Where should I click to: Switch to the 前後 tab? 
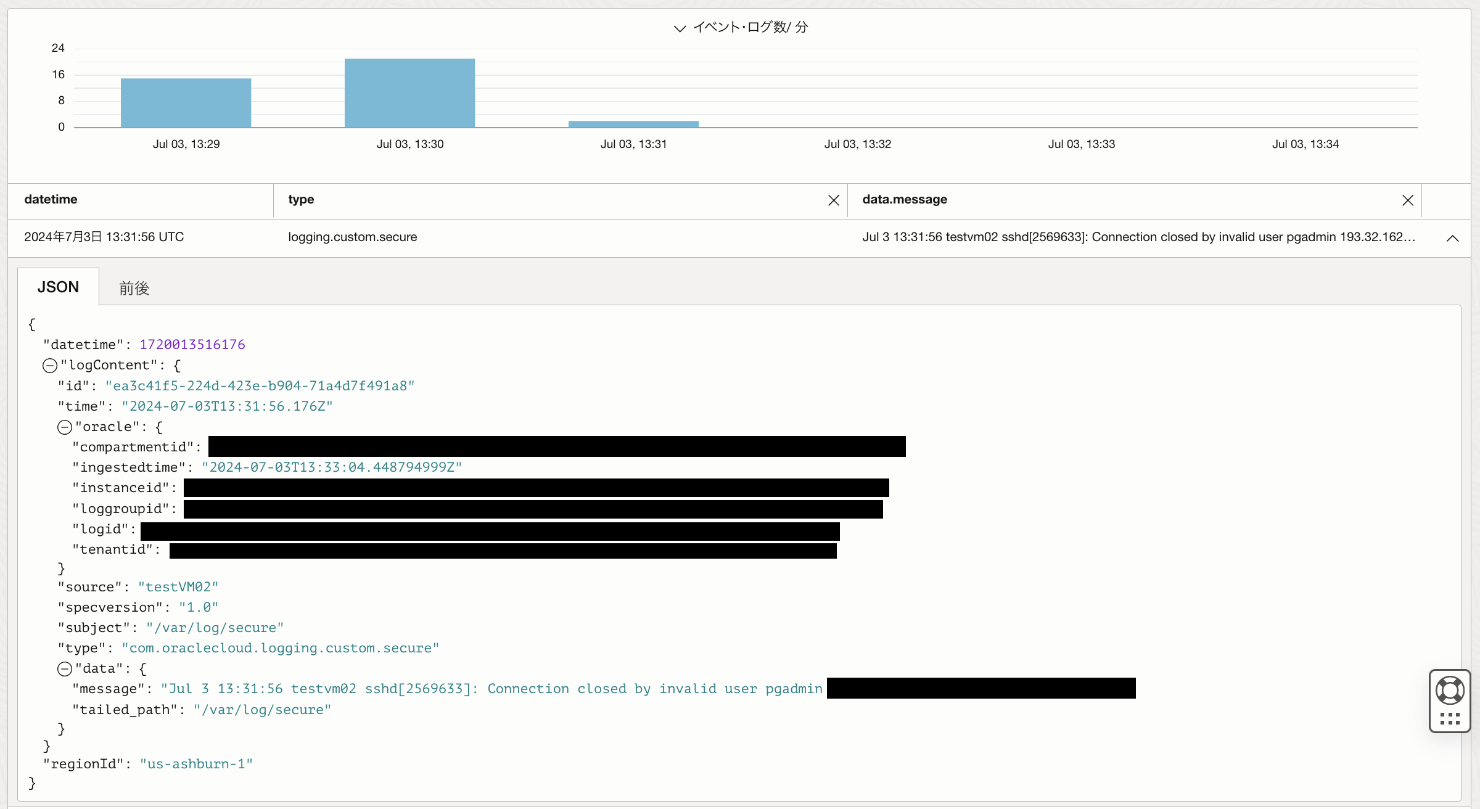(134, 288)
